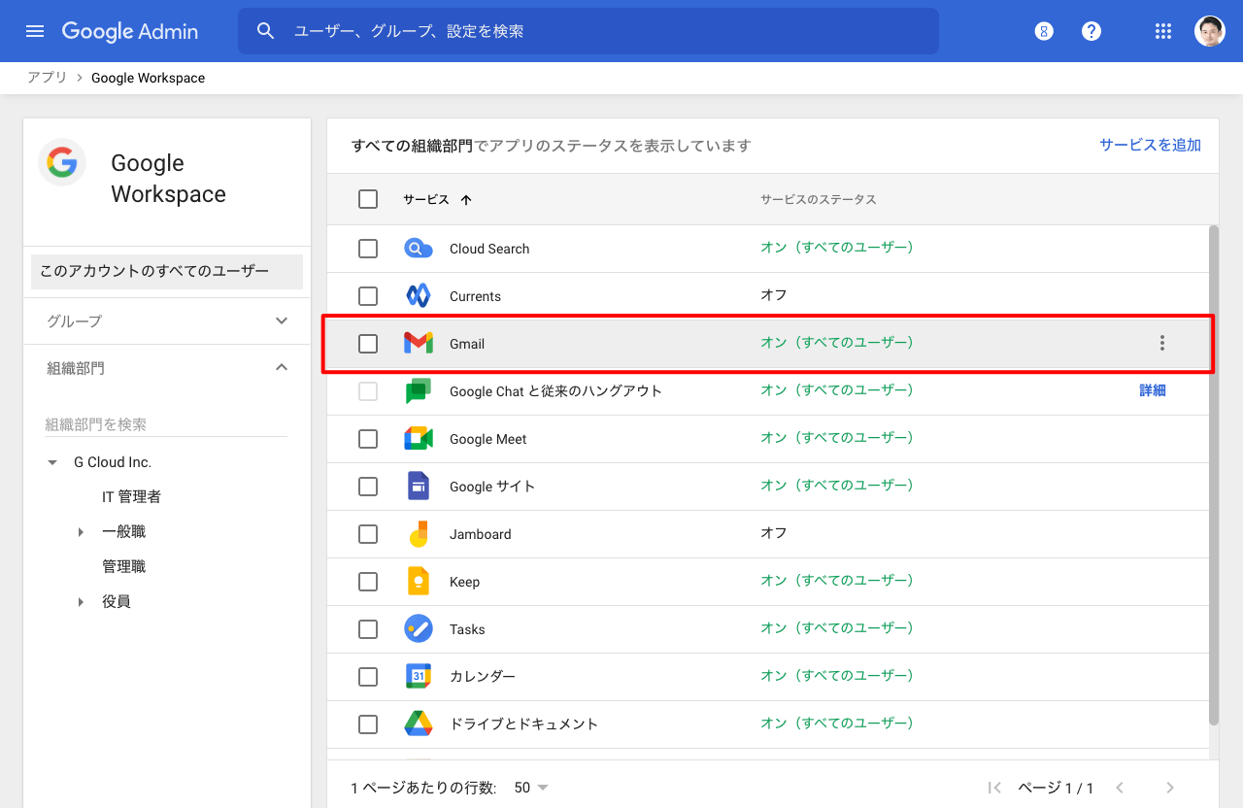This screenshot has width=1243, height=808.
Task: Open the main hamburger menu
Action: 35,31
